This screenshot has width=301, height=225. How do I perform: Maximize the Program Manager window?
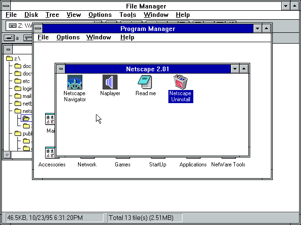click(x=267, y=29)
